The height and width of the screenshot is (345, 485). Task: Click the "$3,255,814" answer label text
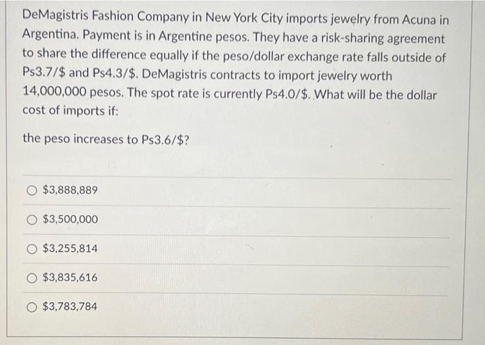(x=70, y=249)
